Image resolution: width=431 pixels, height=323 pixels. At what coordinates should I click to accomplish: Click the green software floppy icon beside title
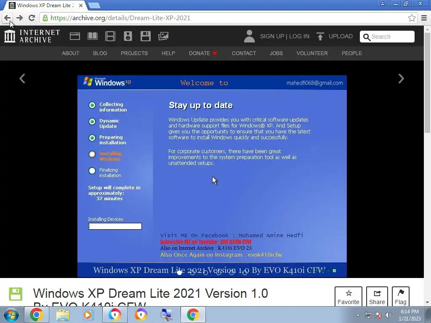coord(16,294)
